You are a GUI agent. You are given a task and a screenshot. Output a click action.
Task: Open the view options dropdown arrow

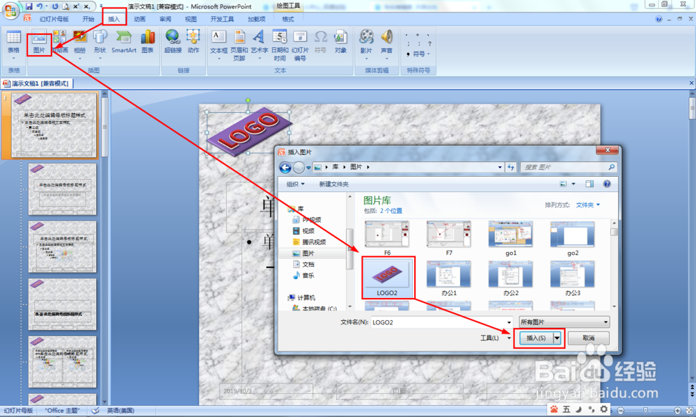[x=573, y=184]
